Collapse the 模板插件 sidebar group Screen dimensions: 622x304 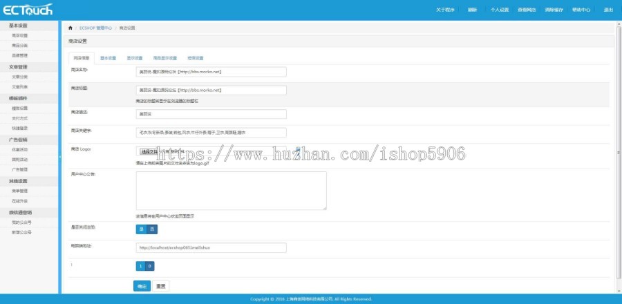(29, 98)
